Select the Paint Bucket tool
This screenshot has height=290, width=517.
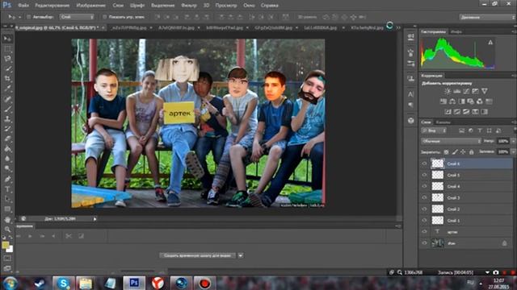pos(7,148)
